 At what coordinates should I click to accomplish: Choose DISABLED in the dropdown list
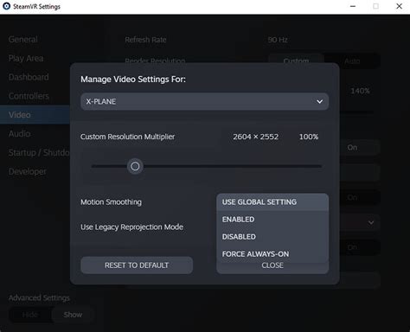(272, 237)
